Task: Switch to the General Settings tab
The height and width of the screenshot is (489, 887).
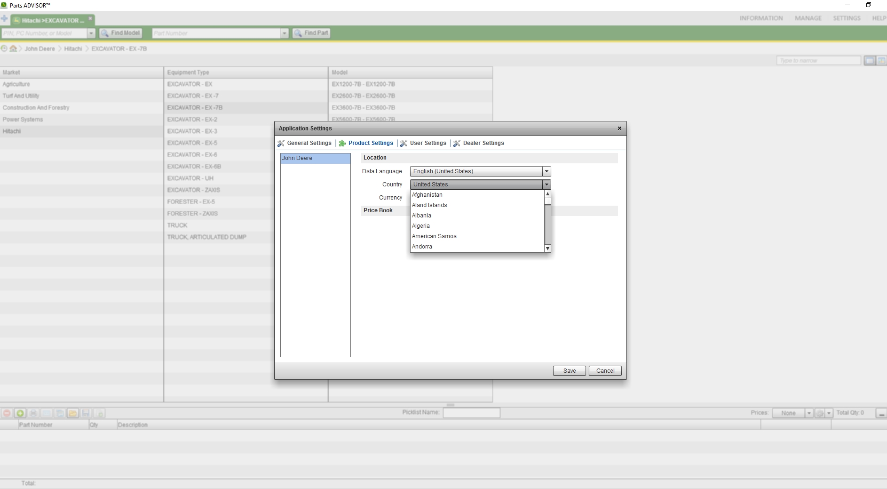Action: point(309,143)
